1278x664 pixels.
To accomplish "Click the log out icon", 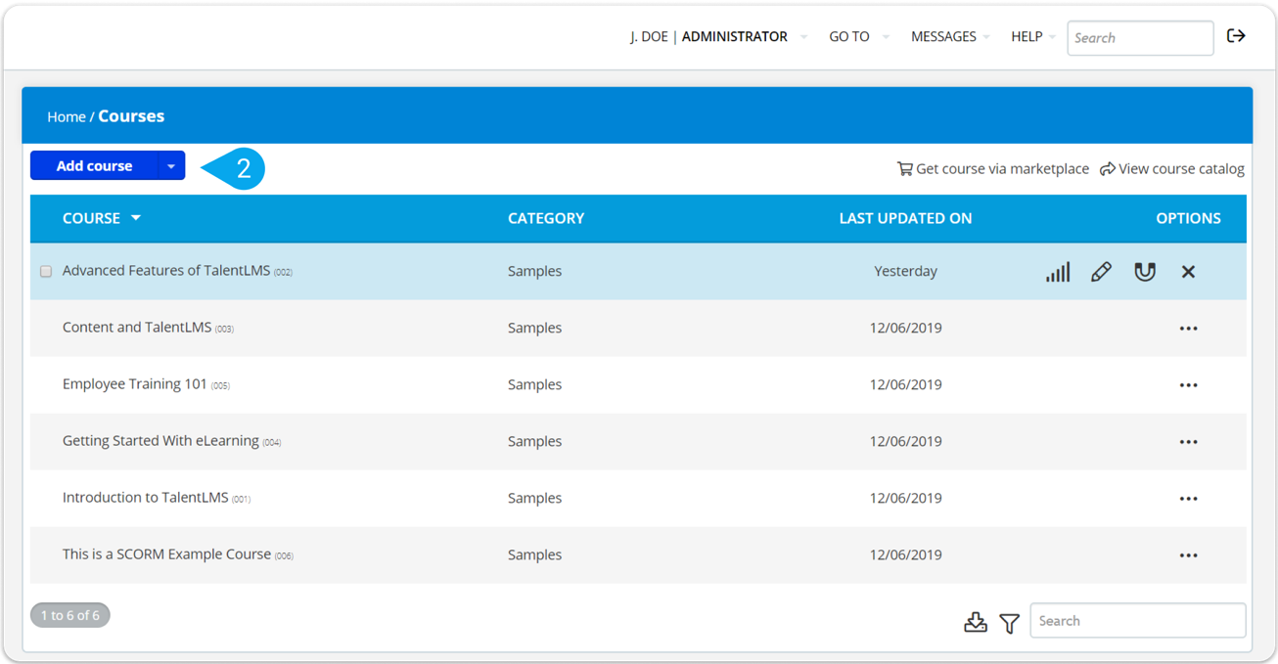I will point(1236,36).
